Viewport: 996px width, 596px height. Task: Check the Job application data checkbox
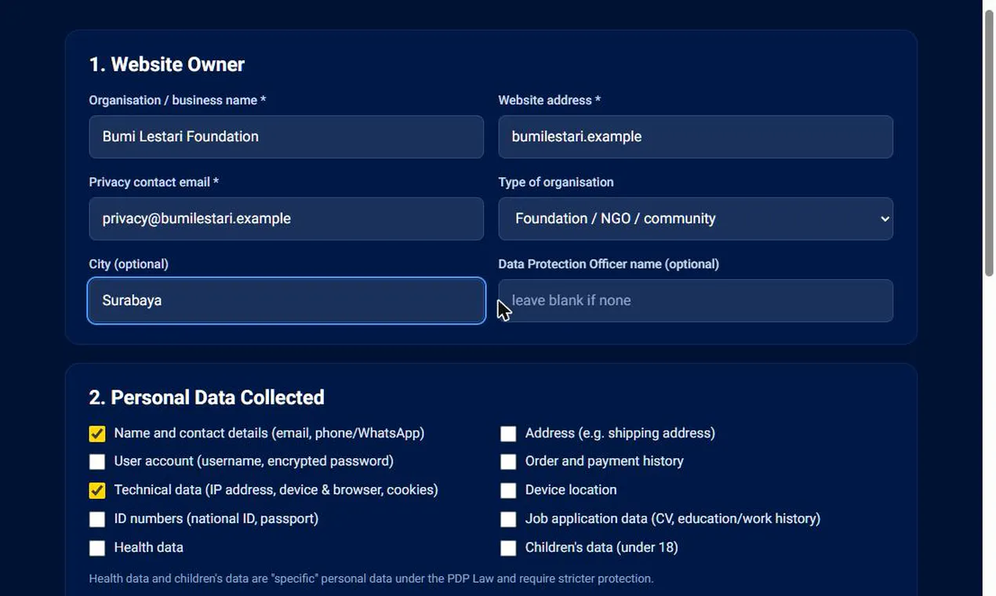click(508, 519)
